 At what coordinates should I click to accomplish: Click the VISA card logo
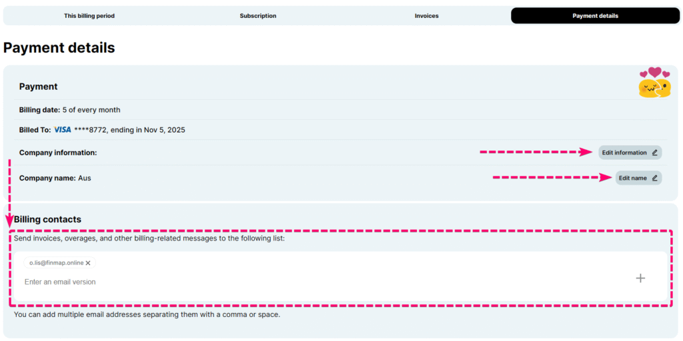[63, 130]
